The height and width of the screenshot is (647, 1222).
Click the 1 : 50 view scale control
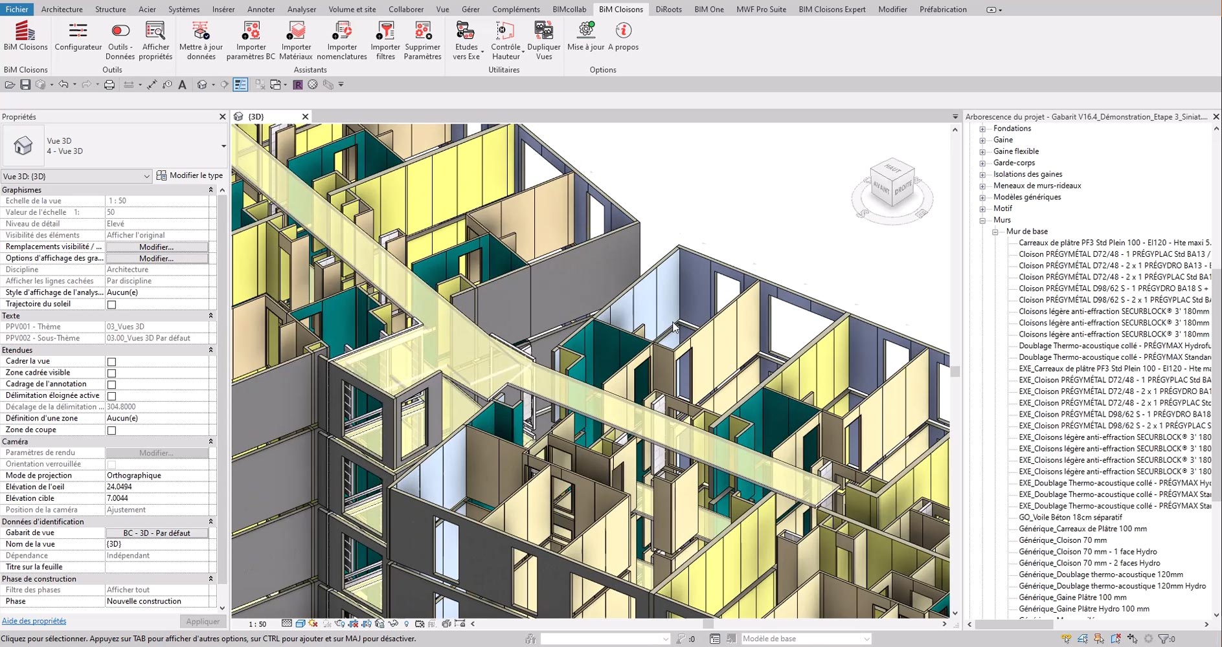click(x=257, y=624)
